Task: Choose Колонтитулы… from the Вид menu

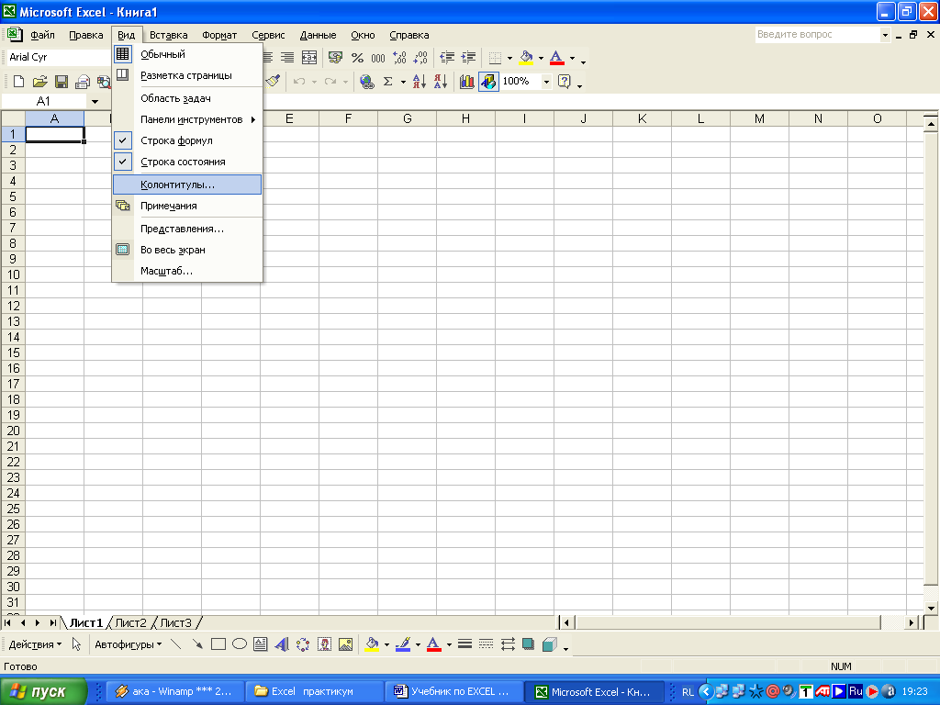Action: coord(187,185)
